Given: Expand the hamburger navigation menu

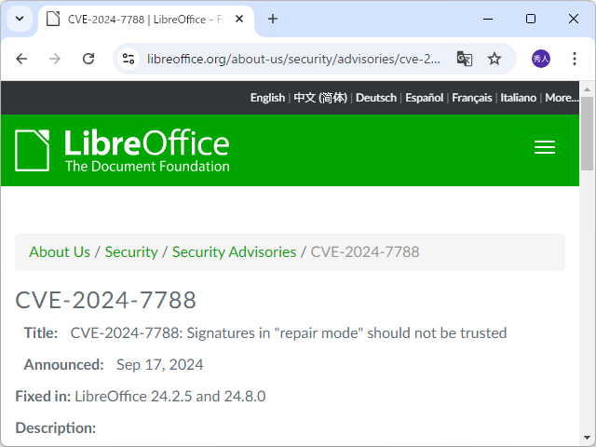Looking at the screenshot, I should click(x=545, y=147).
